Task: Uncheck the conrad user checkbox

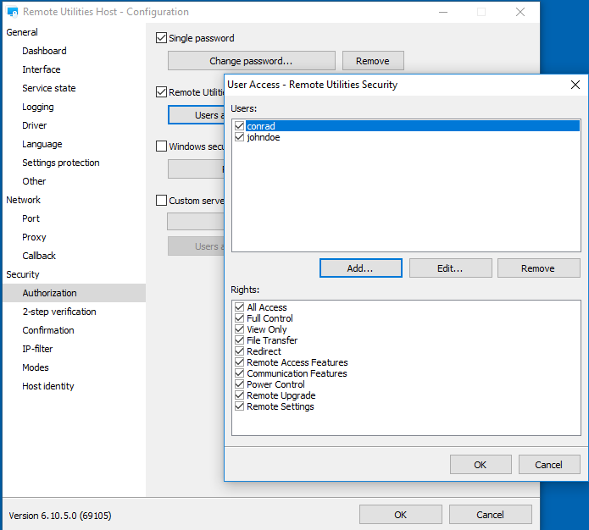Action: point(240,126)
